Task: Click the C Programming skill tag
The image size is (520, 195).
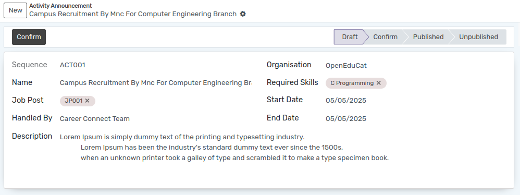Action: 352,83
